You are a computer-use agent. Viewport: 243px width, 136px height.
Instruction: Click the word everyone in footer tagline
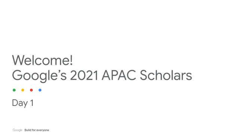(x=43, y=130)
